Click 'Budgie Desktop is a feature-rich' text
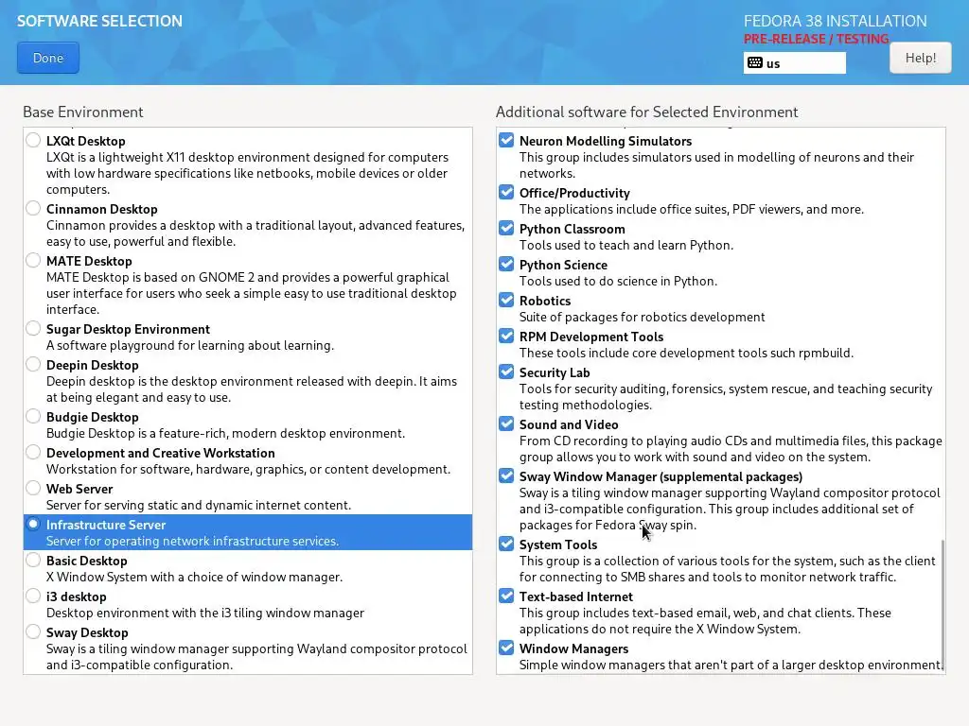Viewport: 969px width, 726px height. (225, 433)
